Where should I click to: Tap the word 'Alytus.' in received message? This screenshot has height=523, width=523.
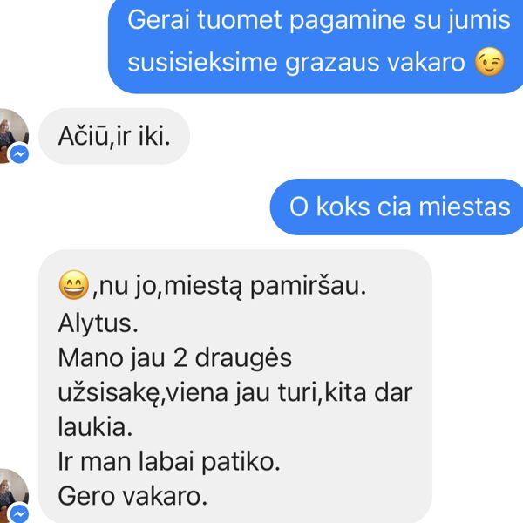98,323
